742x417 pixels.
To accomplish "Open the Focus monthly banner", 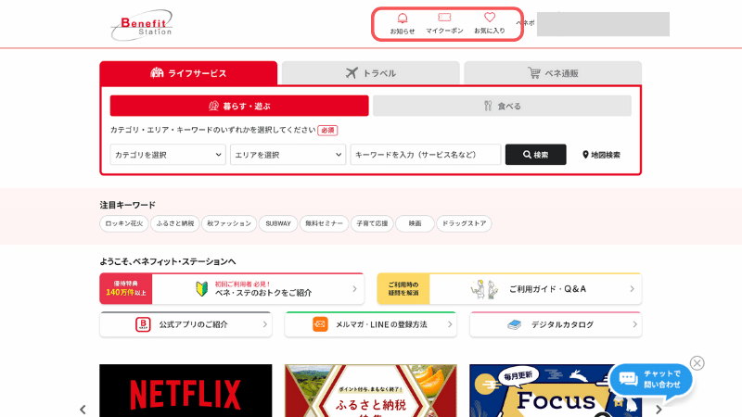I will click(x=556, y=390).
